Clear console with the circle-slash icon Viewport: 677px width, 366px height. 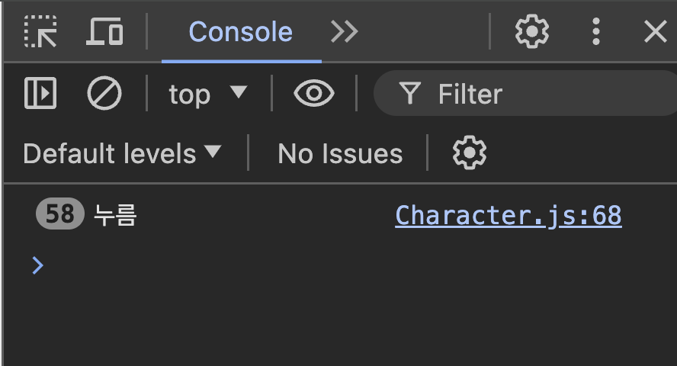click(x=104, y=94)
